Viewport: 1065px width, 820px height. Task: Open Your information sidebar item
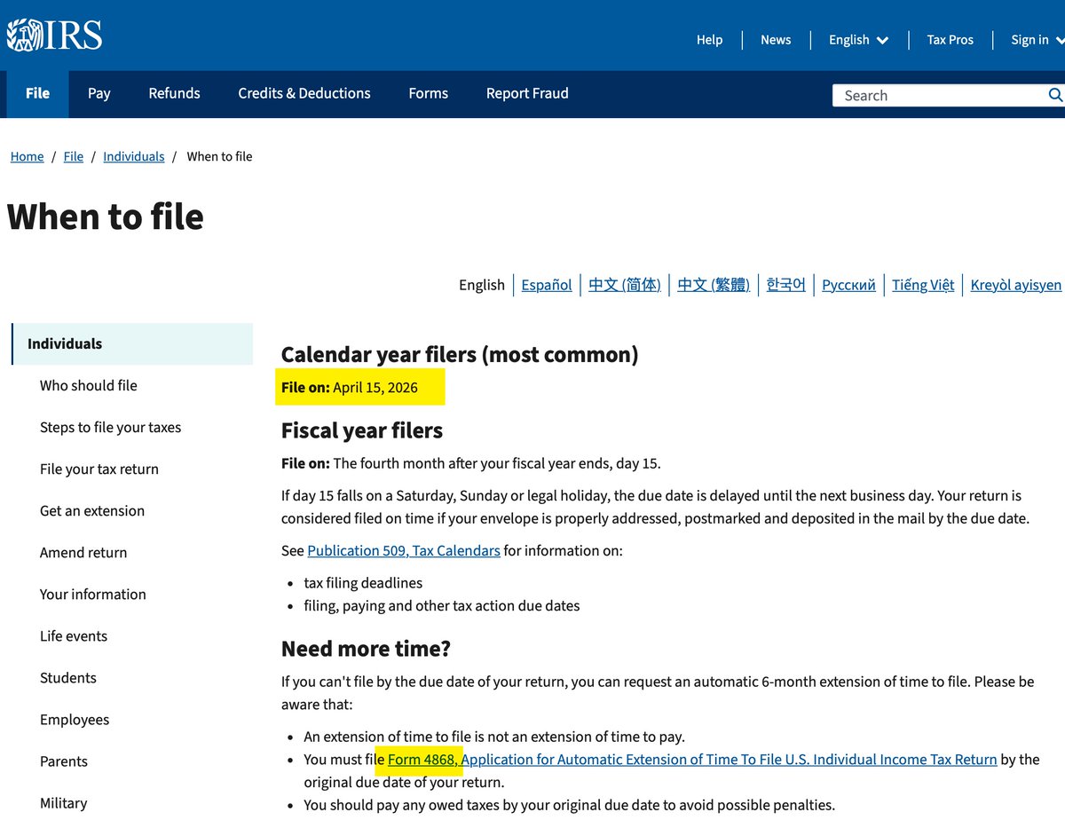pyautogui.click(x=93, y=594)
